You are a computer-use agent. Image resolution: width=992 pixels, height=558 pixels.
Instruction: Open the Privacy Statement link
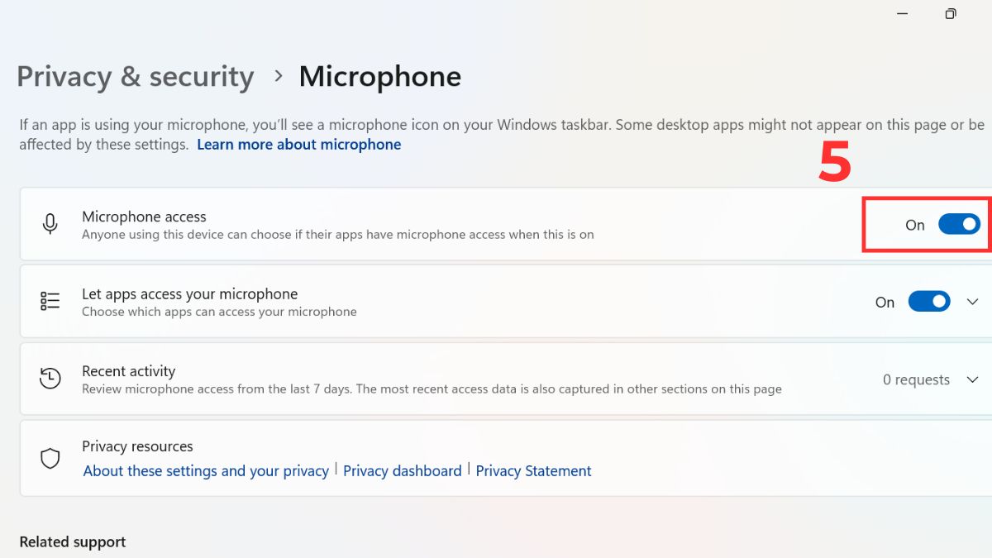coord(533,470)
